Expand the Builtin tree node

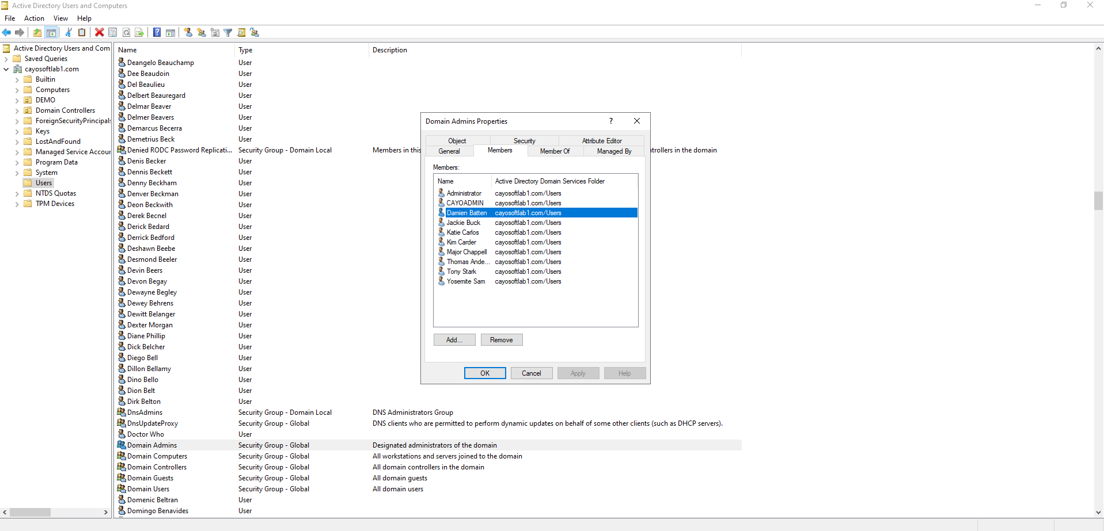17,80
